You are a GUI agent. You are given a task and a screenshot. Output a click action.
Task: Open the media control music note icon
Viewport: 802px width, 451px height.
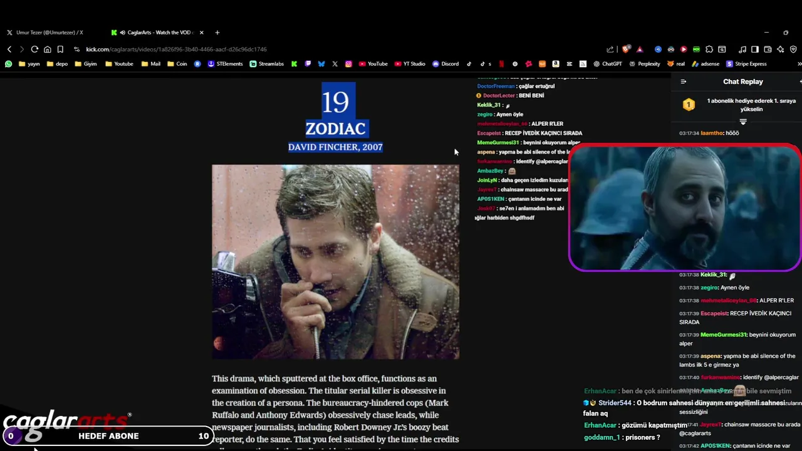coord(742,49)
